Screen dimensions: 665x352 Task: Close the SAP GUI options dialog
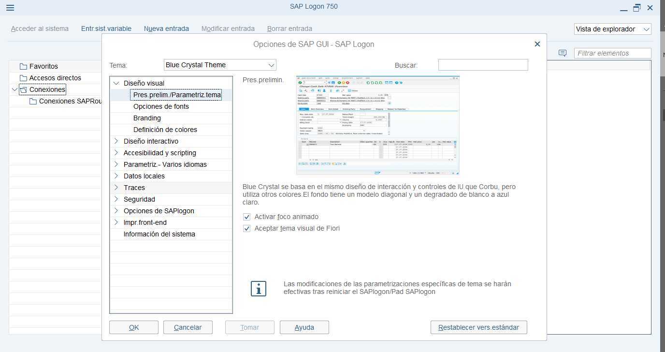point(537,44)
